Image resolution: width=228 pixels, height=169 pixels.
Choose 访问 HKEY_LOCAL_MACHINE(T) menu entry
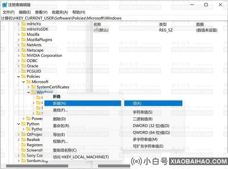(83, 157)
